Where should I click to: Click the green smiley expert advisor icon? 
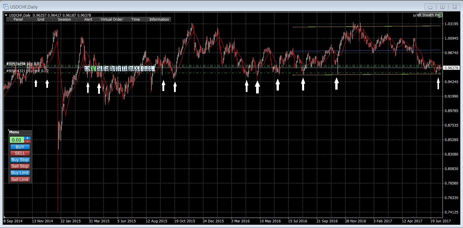pyautogui.click(x=440, y=15)
